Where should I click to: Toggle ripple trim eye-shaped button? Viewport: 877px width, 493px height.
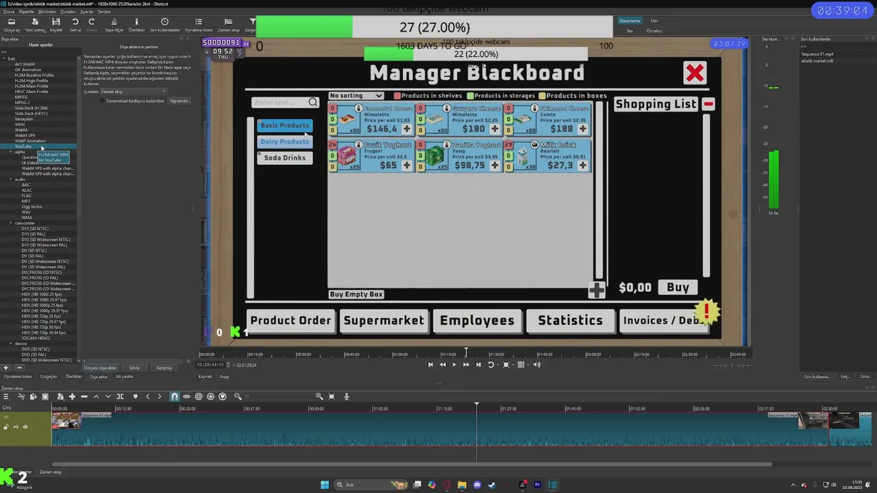(x=186, y=396)
